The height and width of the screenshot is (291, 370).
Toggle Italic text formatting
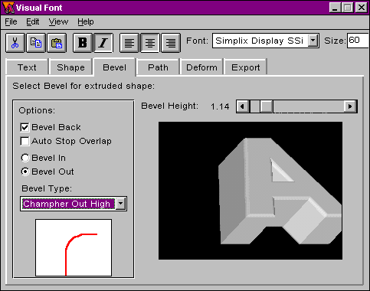click(x=103, y=43)
